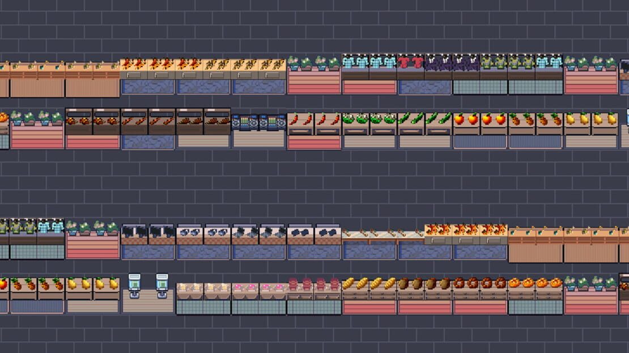The width and height of the screenshot is (629, 353).
Task: Select donut shelf next to orange pumpkins
Action: pyautogui.click(x=480, y=296)
